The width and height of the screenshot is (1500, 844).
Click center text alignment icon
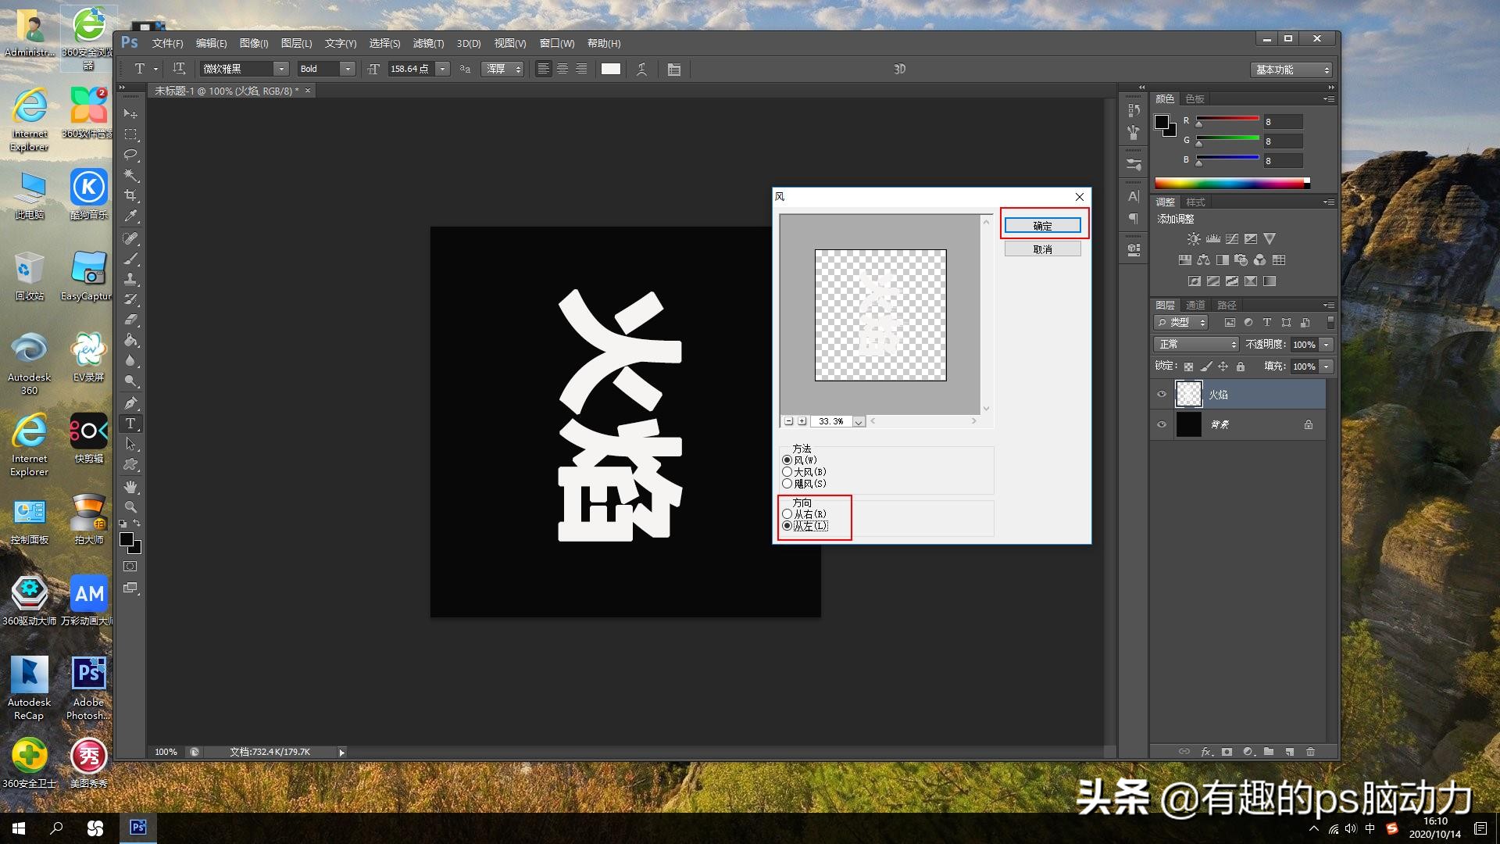click(562, 70)
